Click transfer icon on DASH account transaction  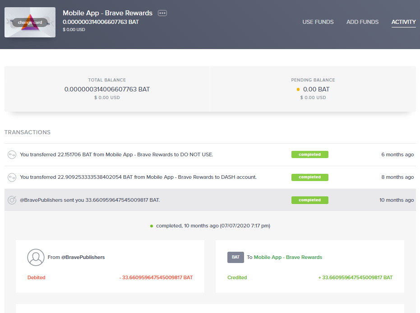coord(12,177)
